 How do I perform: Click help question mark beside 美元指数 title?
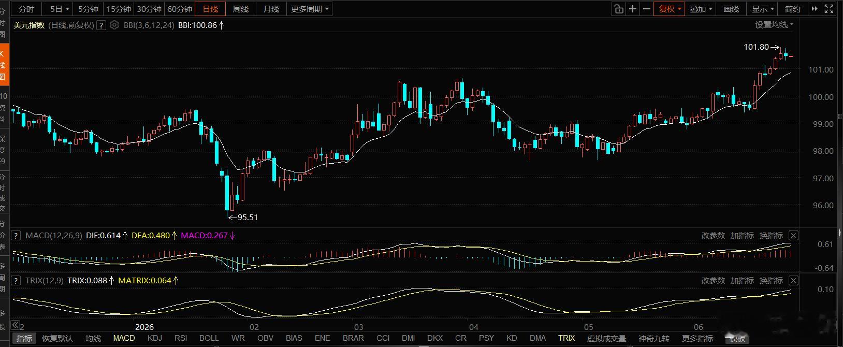(x=101, y=25)
